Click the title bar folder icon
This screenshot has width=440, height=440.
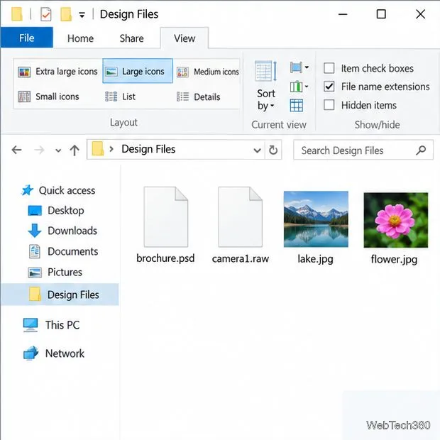pyautogui.click(x=17, y=14)
